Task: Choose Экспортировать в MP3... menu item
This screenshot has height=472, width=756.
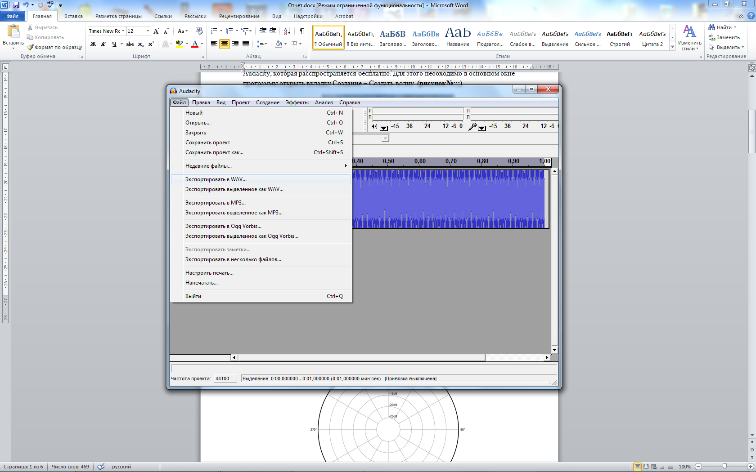Action: [x=261, y=203]
